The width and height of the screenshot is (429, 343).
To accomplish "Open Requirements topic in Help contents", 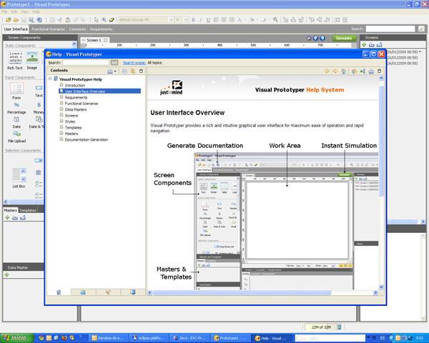I will [76, 97].
